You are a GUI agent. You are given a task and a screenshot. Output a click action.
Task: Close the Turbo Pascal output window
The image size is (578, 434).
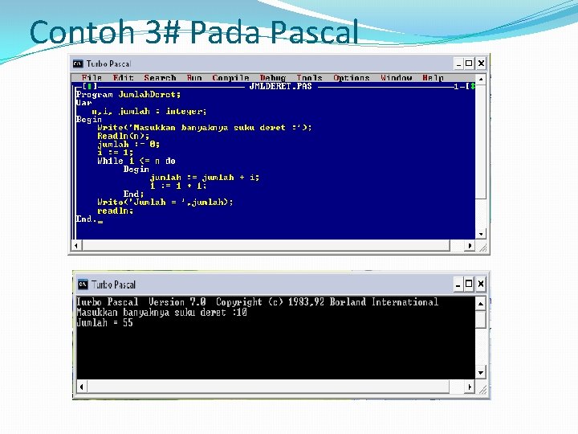tap(481, 285)
